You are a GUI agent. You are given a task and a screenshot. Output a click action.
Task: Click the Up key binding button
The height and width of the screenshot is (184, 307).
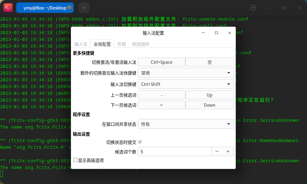pyautogui.click(x=210, y=94)
